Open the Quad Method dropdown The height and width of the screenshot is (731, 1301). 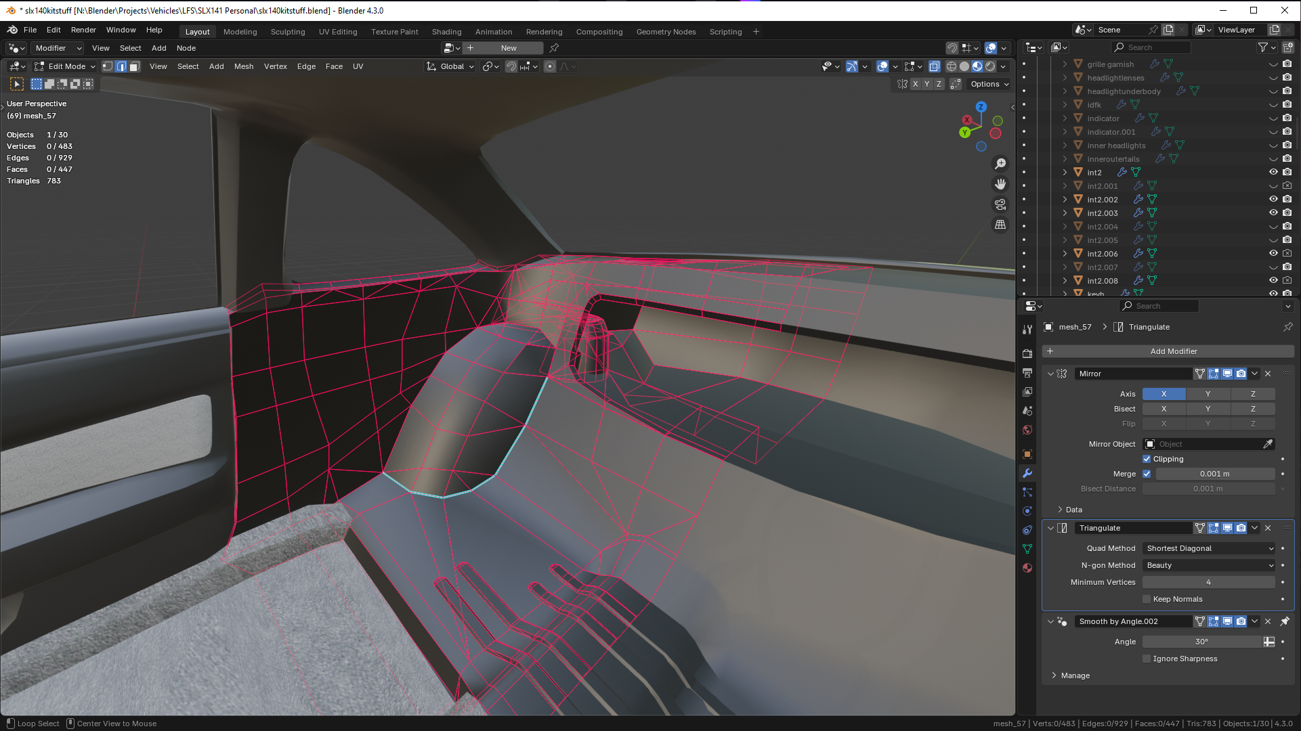pyautogui.click(x=1209, y=548)
